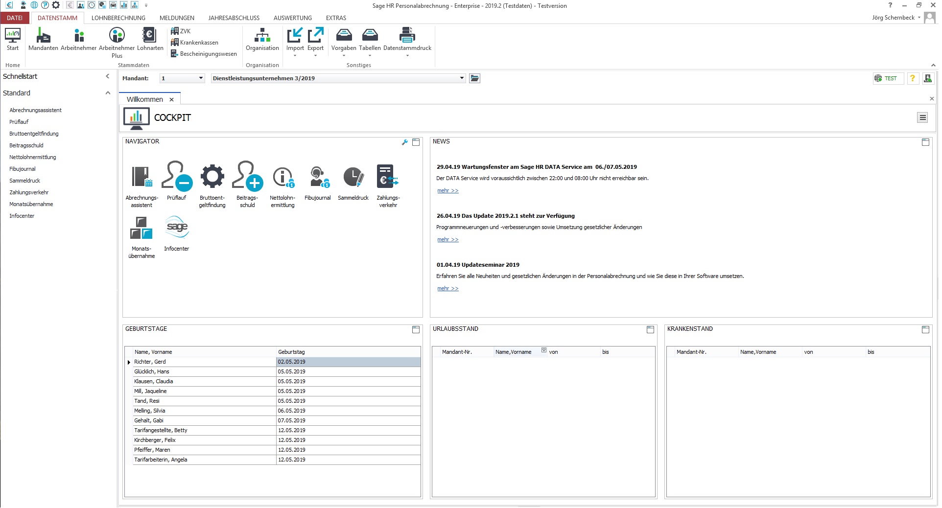The height and width of the screenshot is (508, 942).
Task: Switch to the MELDUNGEN ribbon tab
Action: click(x=177, y=18)
